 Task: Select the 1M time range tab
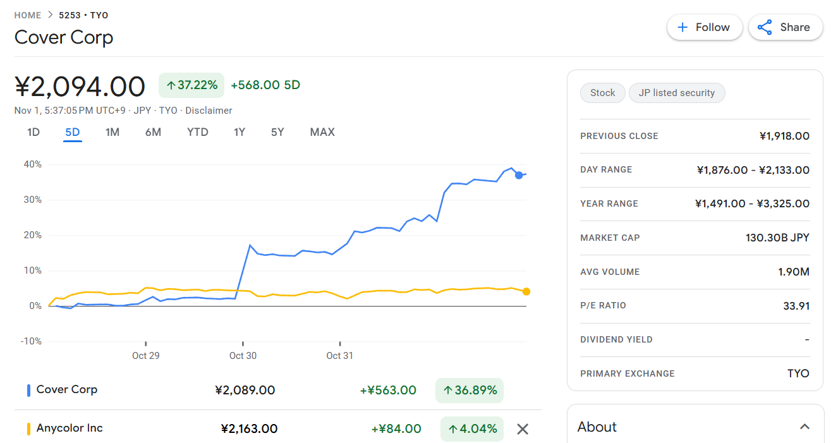point(112,132)
